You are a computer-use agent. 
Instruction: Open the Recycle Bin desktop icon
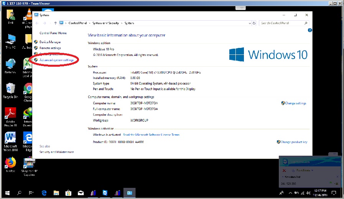pos(10,91)
